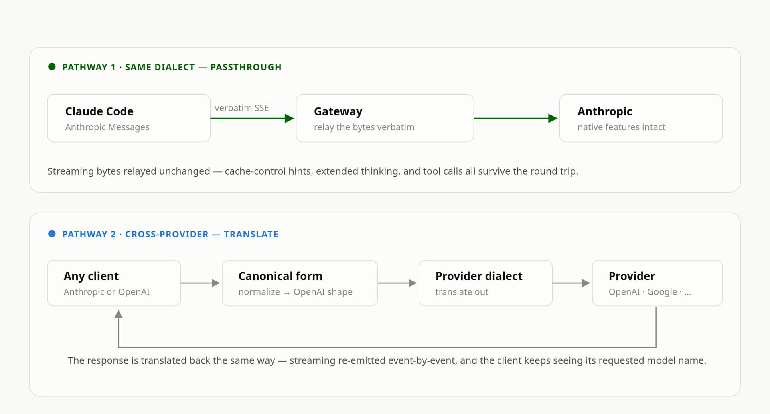Click the Pathway 2 Cross-Provider Translate heading
The image size is (770, 414).
point(170,234)
